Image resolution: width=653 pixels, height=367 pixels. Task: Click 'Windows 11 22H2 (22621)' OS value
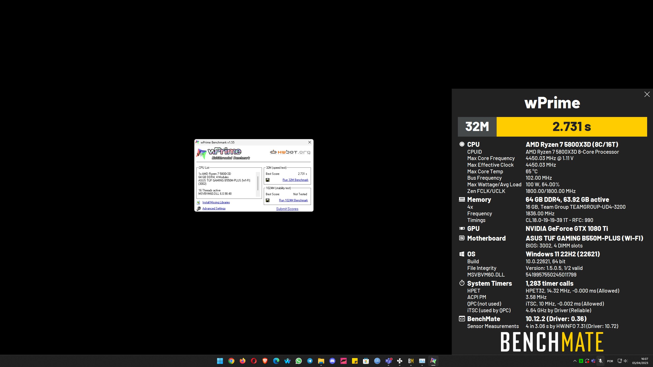(x=563, y=254)
